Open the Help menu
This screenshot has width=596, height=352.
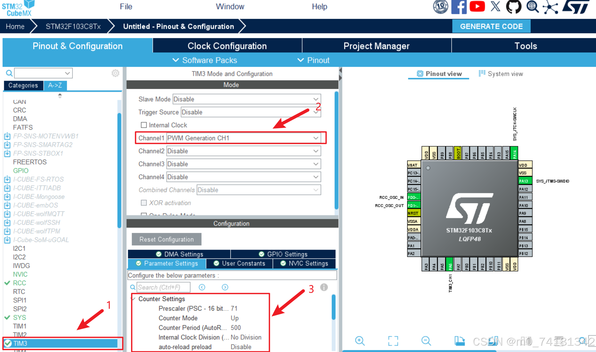[x=319, y=6]
